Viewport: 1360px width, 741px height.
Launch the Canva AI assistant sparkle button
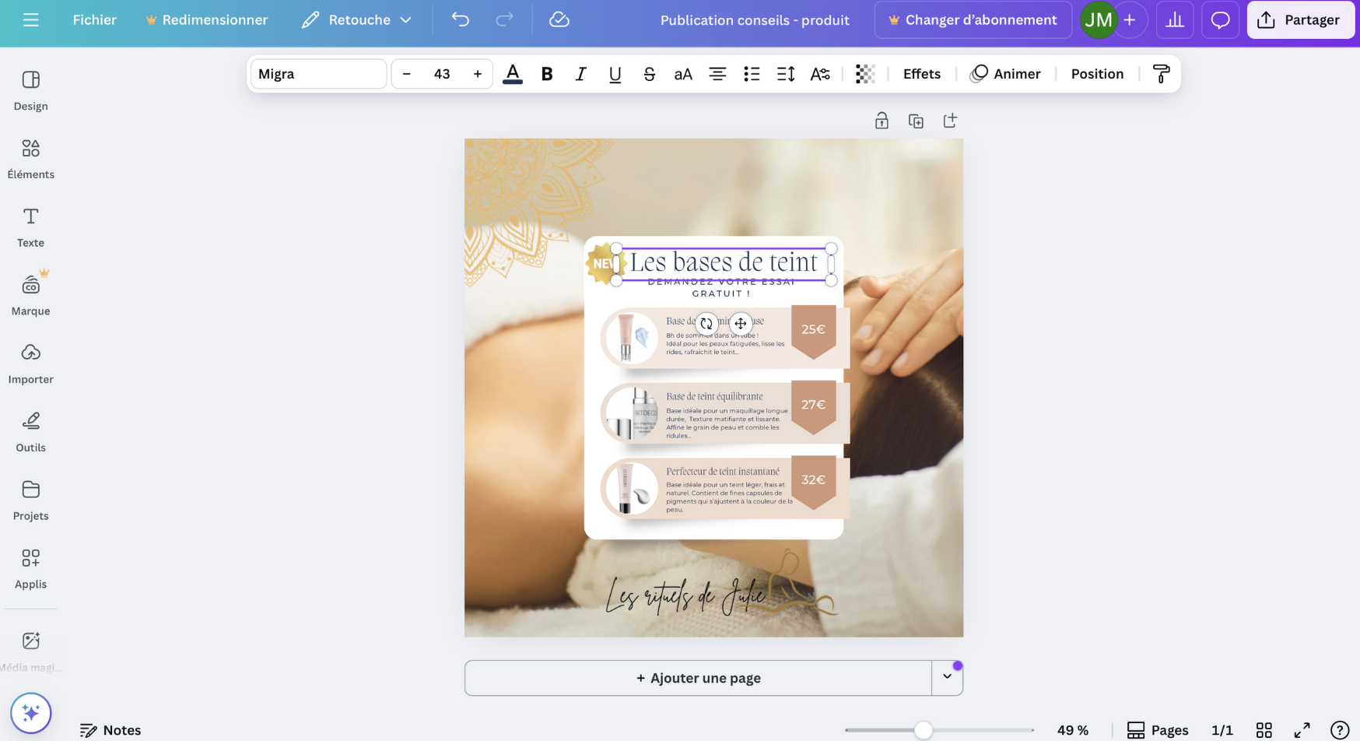(x=31, y=713)
